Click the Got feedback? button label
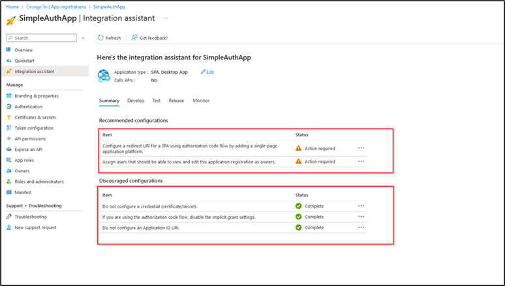Image resolution: width=505 pixels, height=286 pixels. click(153, 38)
